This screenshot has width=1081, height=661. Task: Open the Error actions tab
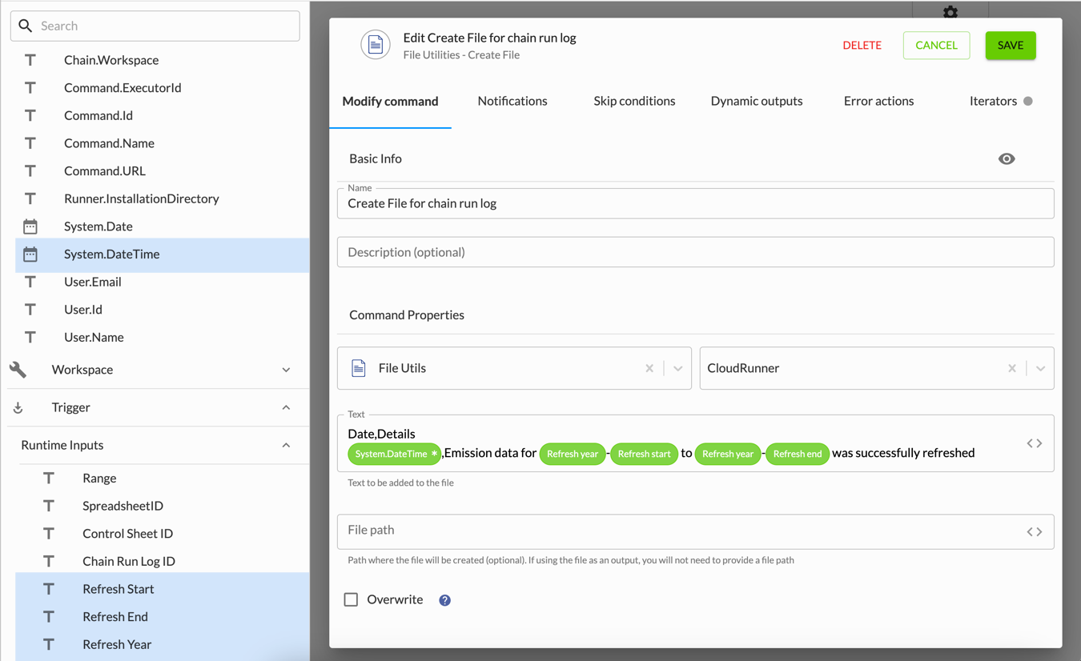coord(878,102)
